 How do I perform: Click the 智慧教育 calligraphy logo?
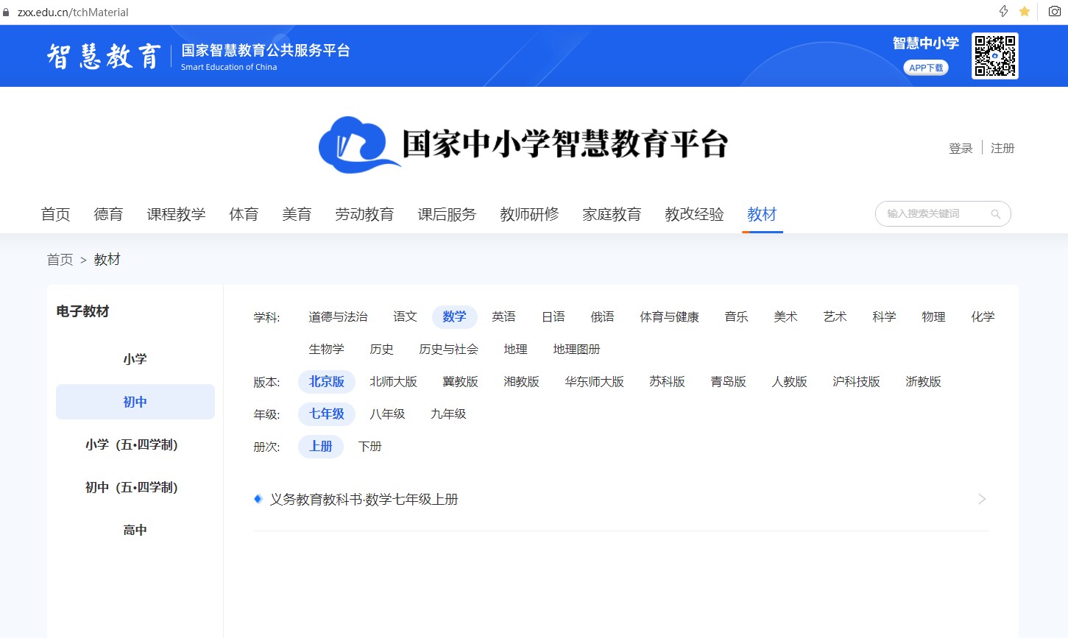click(x=104, y=56)
